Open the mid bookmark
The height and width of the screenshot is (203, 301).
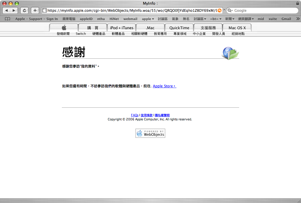point(261,19)
